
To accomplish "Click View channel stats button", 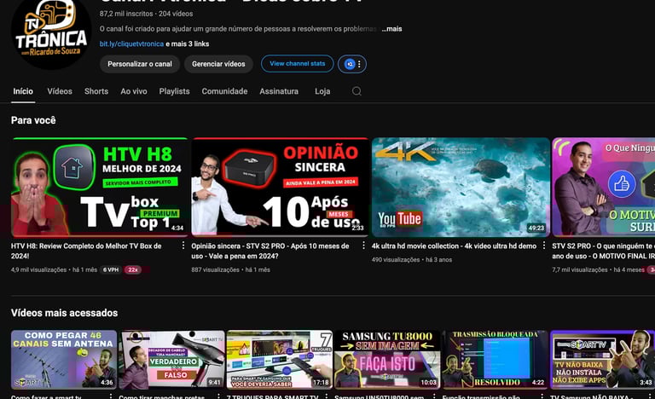I will (x=298, y=63).
